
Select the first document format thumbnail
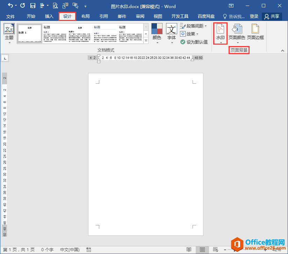click(x=30, y=33)
